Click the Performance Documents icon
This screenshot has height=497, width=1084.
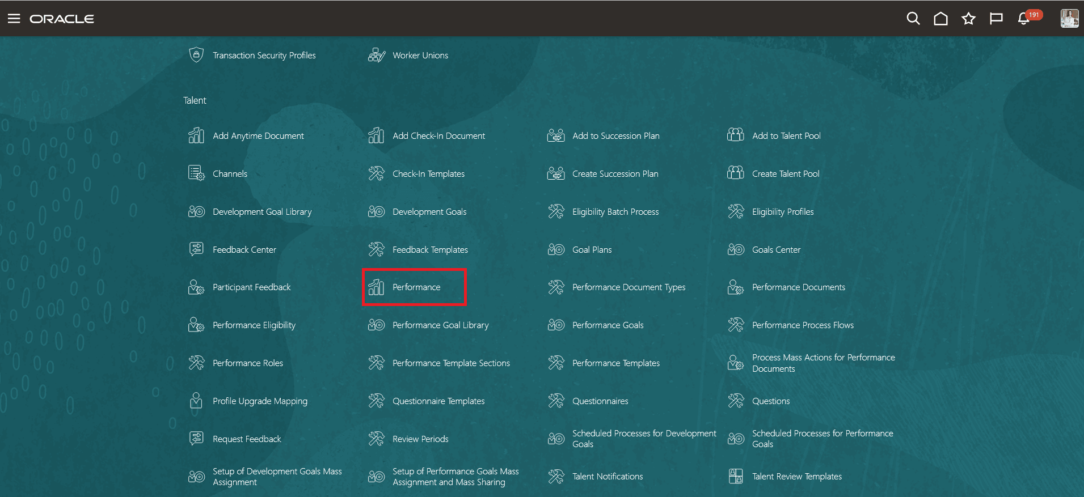click(x=736, y=287)
